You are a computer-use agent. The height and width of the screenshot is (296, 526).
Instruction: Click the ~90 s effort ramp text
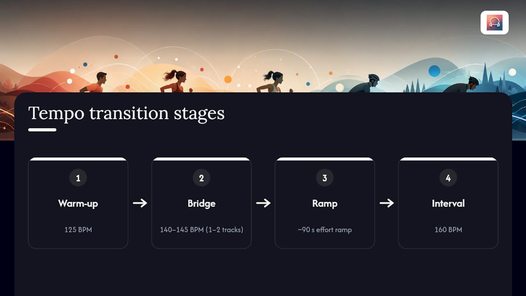point(325,229)
